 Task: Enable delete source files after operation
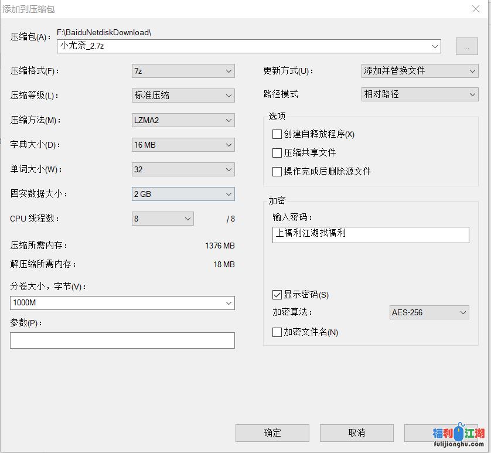[x=277, y=172]
